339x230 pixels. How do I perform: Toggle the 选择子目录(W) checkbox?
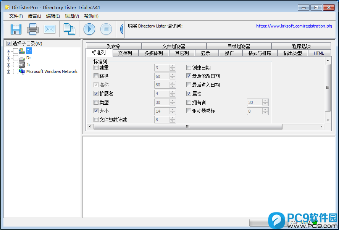click(x=9, y=44)
